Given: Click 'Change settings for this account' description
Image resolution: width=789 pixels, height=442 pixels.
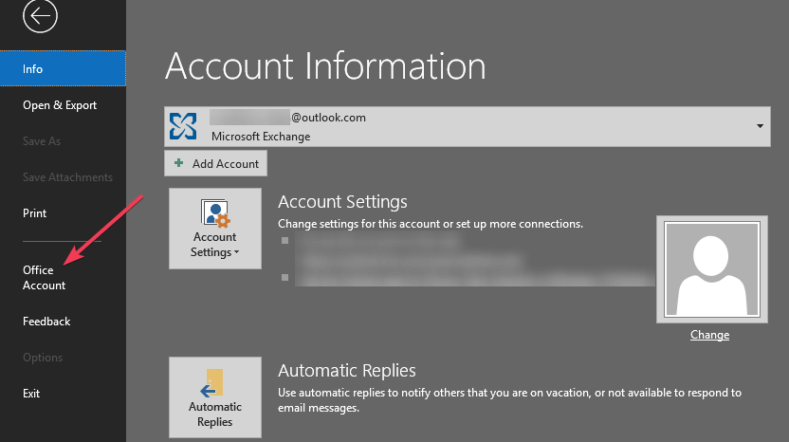Looking at the screenshot, I should [x=431, y=224].
